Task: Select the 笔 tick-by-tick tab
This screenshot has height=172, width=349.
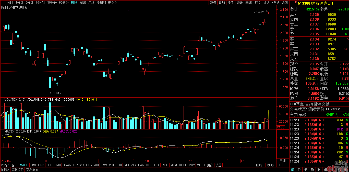Action: (293, 170)
